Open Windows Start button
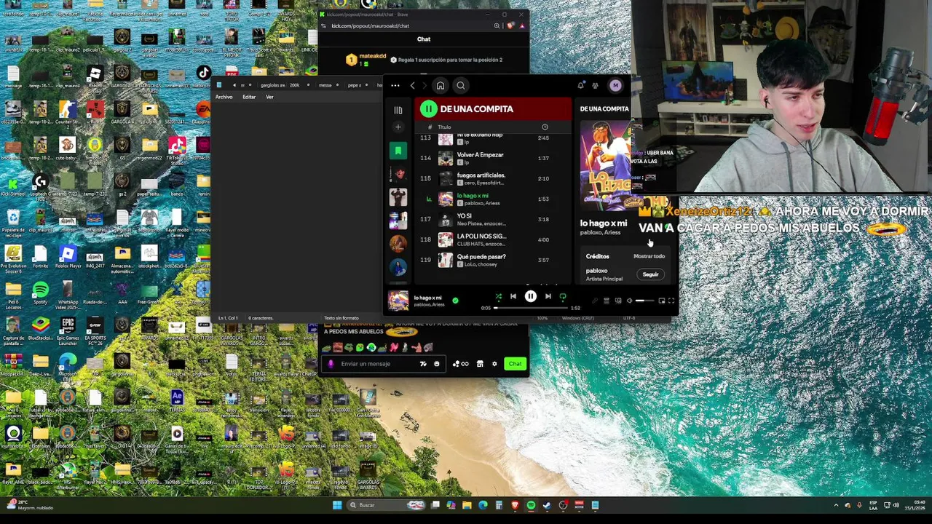This screenshot has width=932, height=524. [337, 505]
